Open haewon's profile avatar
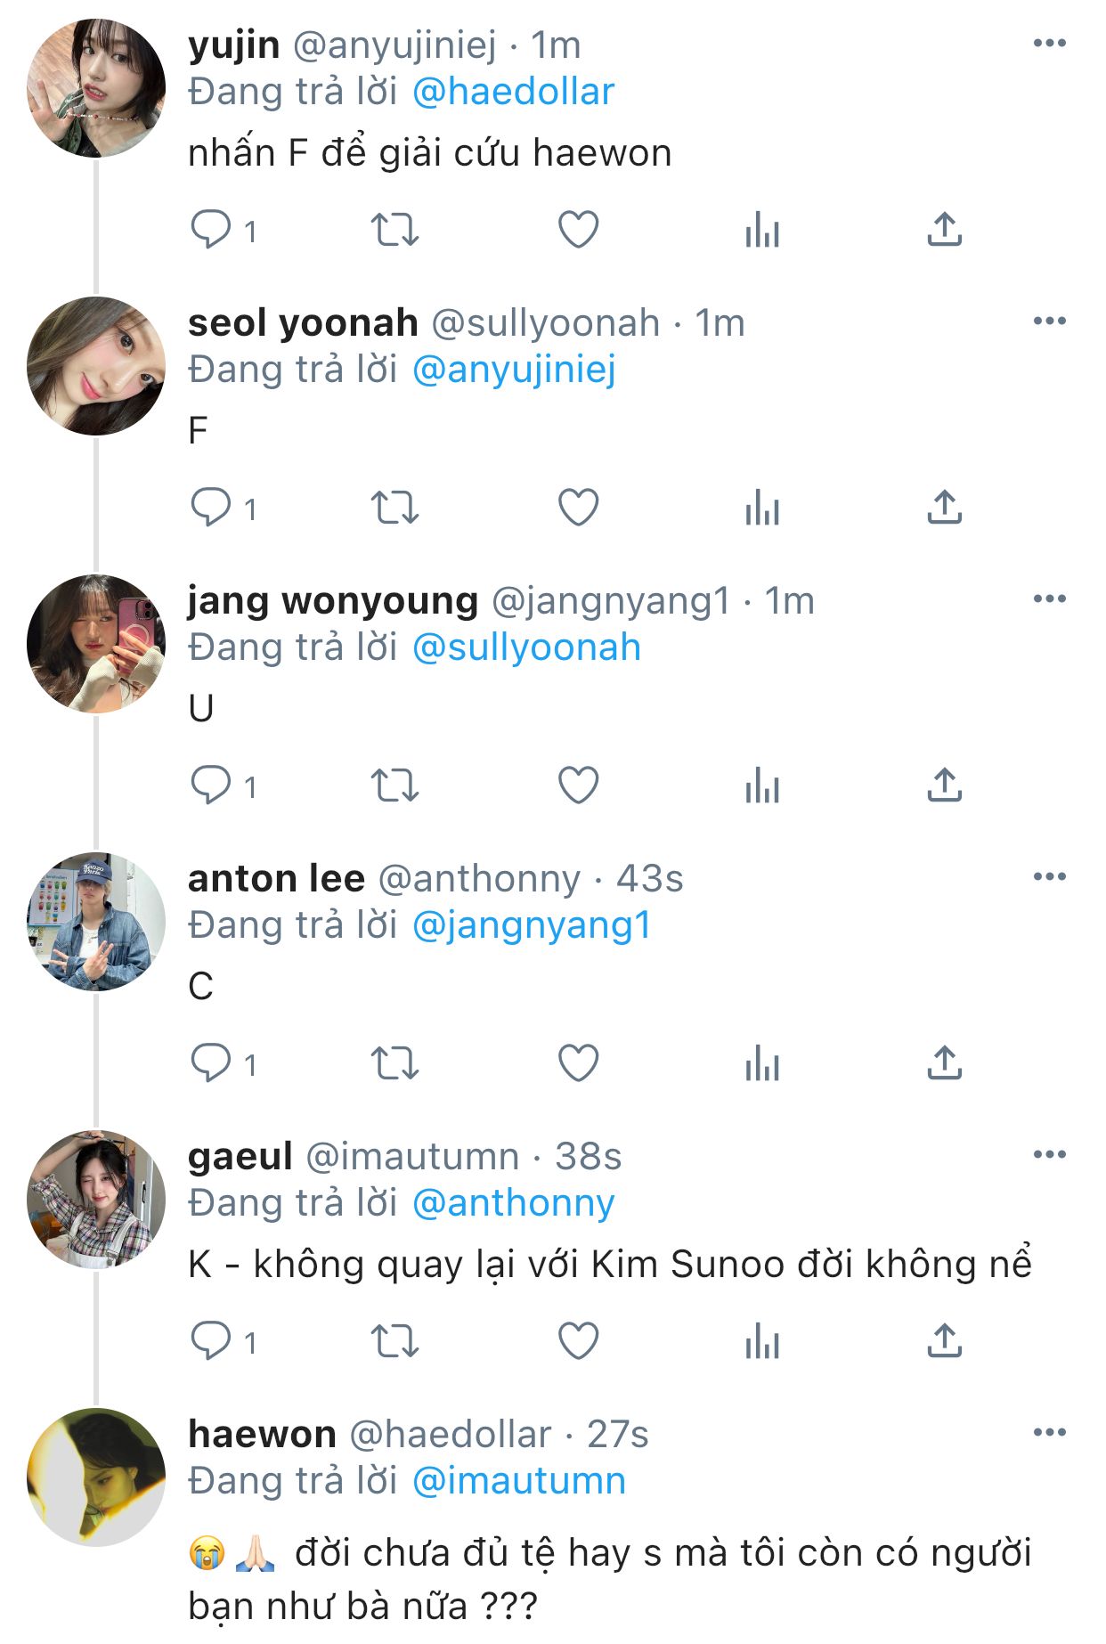 96,1477
